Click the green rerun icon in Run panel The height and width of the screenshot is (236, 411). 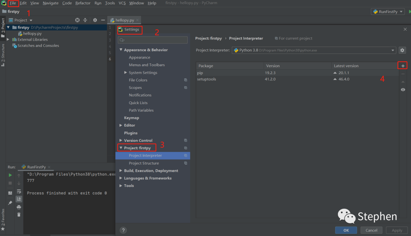pos(10,175)
